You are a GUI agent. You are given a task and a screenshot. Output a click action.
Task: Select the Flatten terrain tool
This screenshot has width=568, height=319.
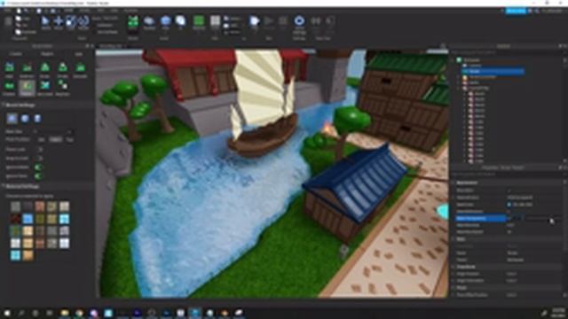pos(10,88)
